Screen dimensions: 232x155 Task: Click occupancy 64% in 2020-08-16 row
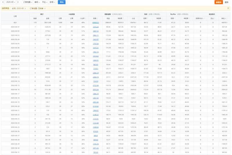pyautogui.click(x=83, y=90)
